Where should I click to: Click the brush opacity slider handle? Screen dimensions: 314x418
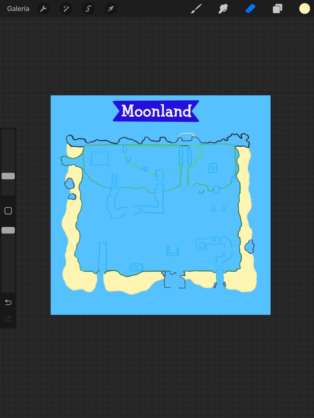8,230
